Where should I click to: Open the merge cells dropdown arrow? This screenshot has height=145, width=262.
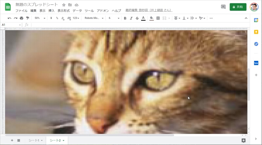pyautogui.click(x=169, y=18)
